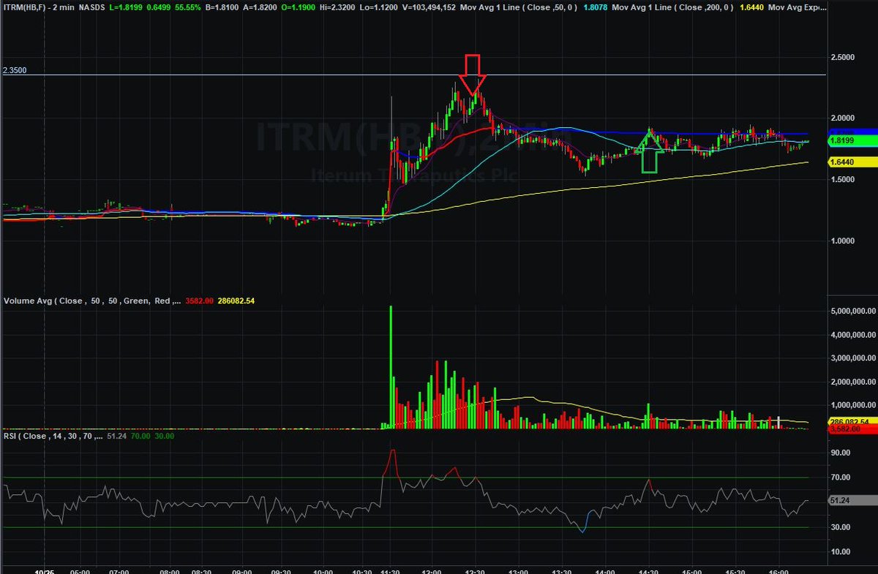Click the 11:30 time axis label
The width and height of the screenshot is (878, 574).
390,572
